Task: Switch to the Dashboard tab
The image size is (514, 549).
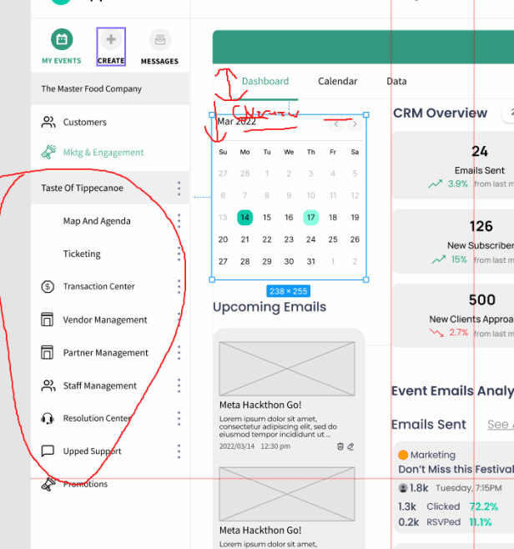Action: [x=265, y=81]
